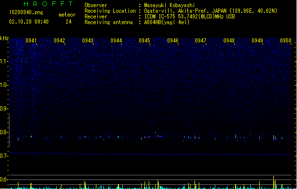297x189 pixels.
Task: Click the 0.9 kHz axis label
Action: pyautogui.click(x=4, y=109)
